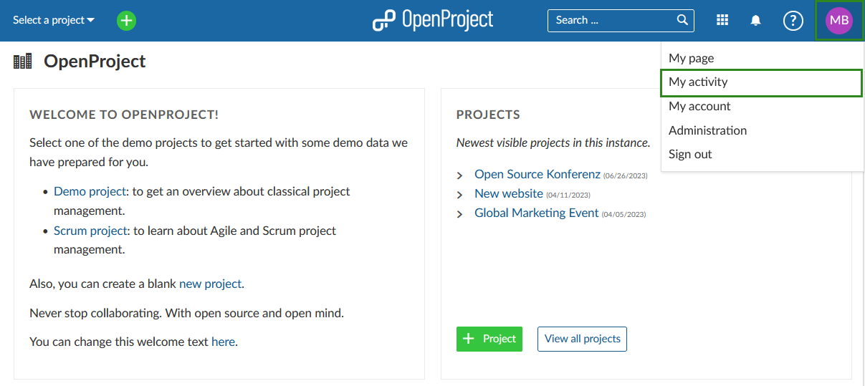
Task: Open My account from user menu
Action: [699, 106]
